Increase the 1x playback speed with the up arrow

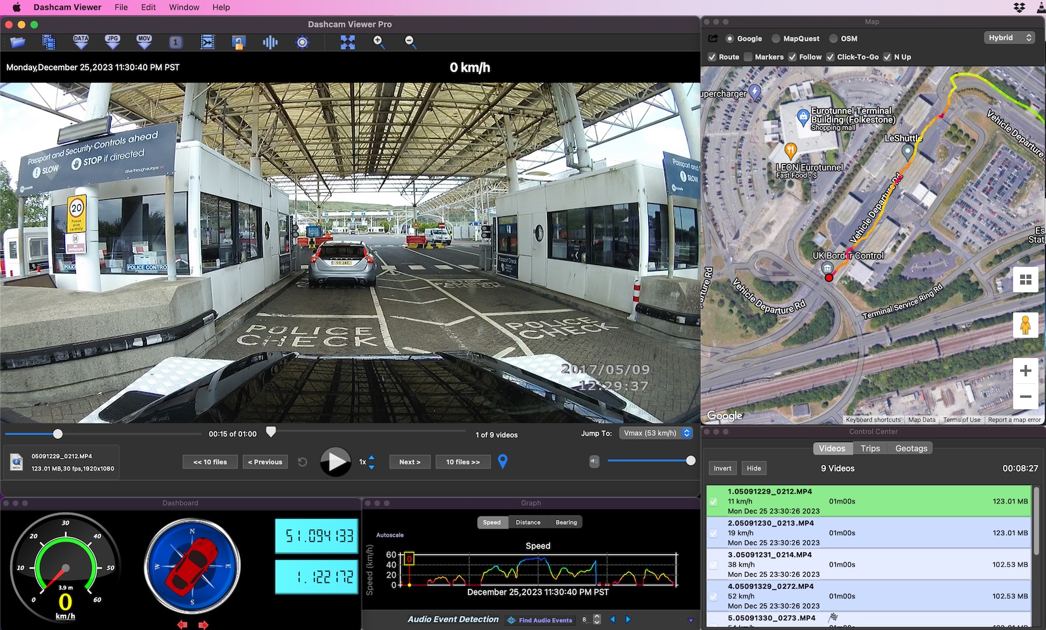371,457
